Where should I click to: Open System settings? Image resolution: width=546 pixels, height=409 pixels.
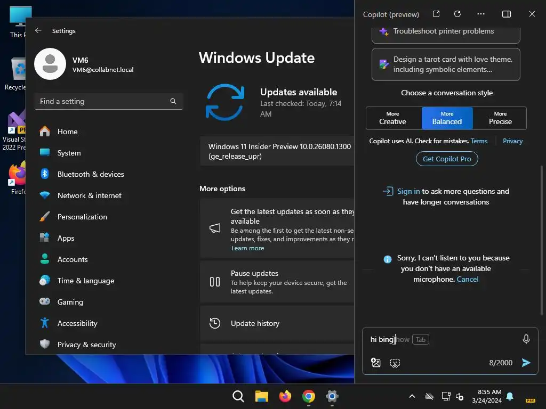click(x=108, y=153)
